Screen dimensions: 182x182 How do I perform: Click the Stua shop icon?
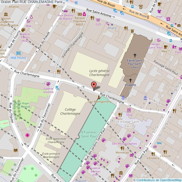(x=129, y=110)
